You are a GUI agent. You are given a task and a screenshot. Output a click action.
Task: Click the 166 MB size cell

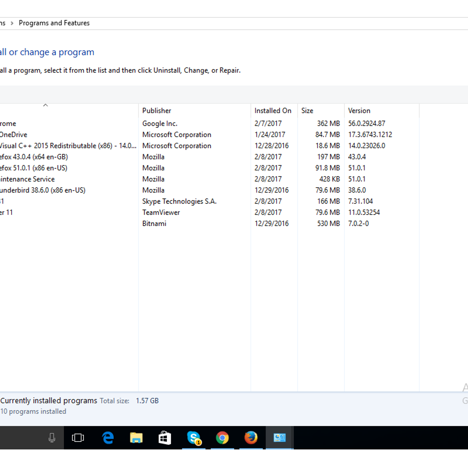click(328, 201)
